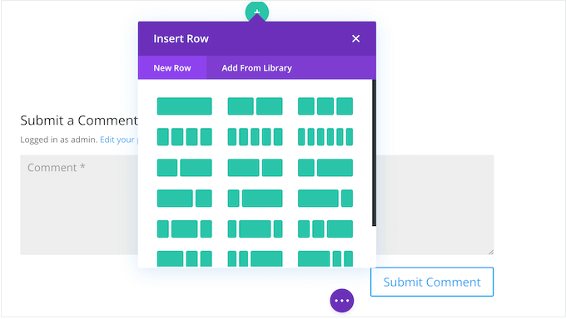The height and width of the screenshot is (319, 566).
Task: Pick the thin, thin, wide bottom-middle layout
Action: click(x=255, y=259)
